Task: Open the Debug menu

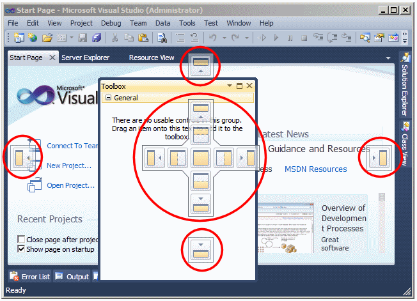Action: click(x=111, y=23)
